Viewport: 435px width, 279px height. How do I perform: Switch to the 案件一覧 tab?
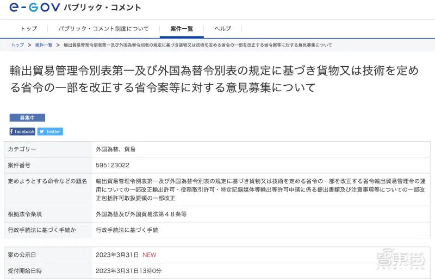point(182,29)
